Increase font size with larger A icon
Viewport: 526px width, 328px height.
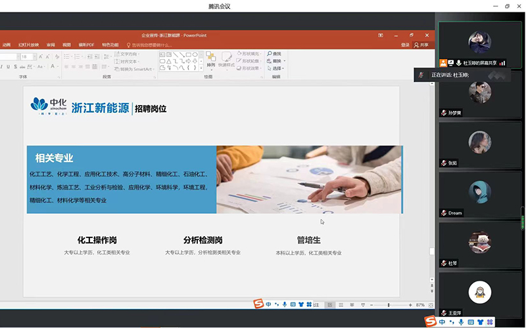[x=41, y=56]
